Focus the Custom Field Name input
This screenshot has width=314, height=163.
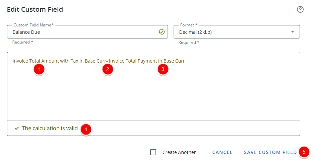pos(87,32)
